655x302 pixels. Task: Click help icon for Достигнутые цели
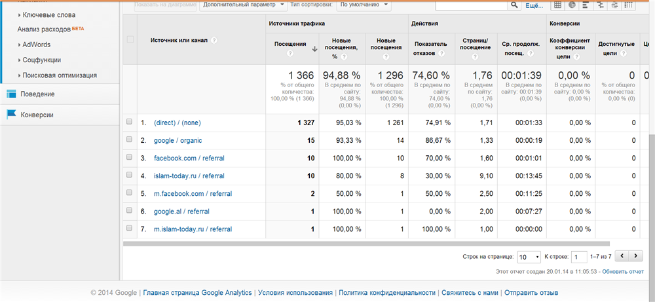[624, 54]
